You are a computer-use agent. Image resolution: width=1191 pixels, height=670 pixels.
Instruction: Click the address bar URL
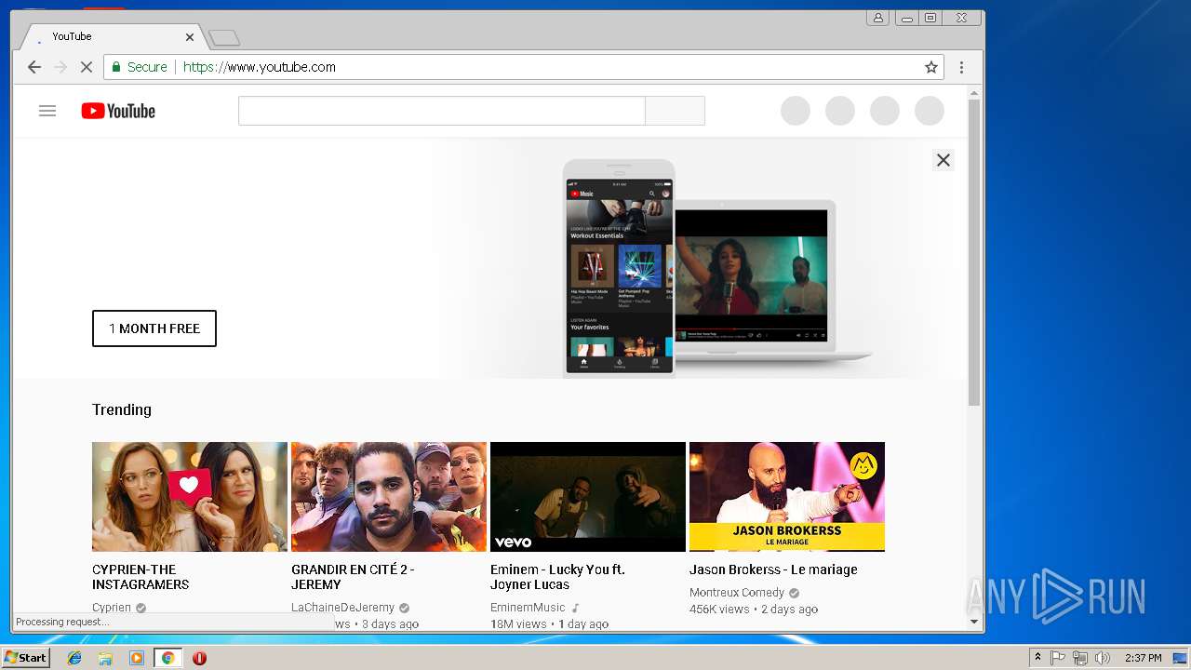pos(260,67)
